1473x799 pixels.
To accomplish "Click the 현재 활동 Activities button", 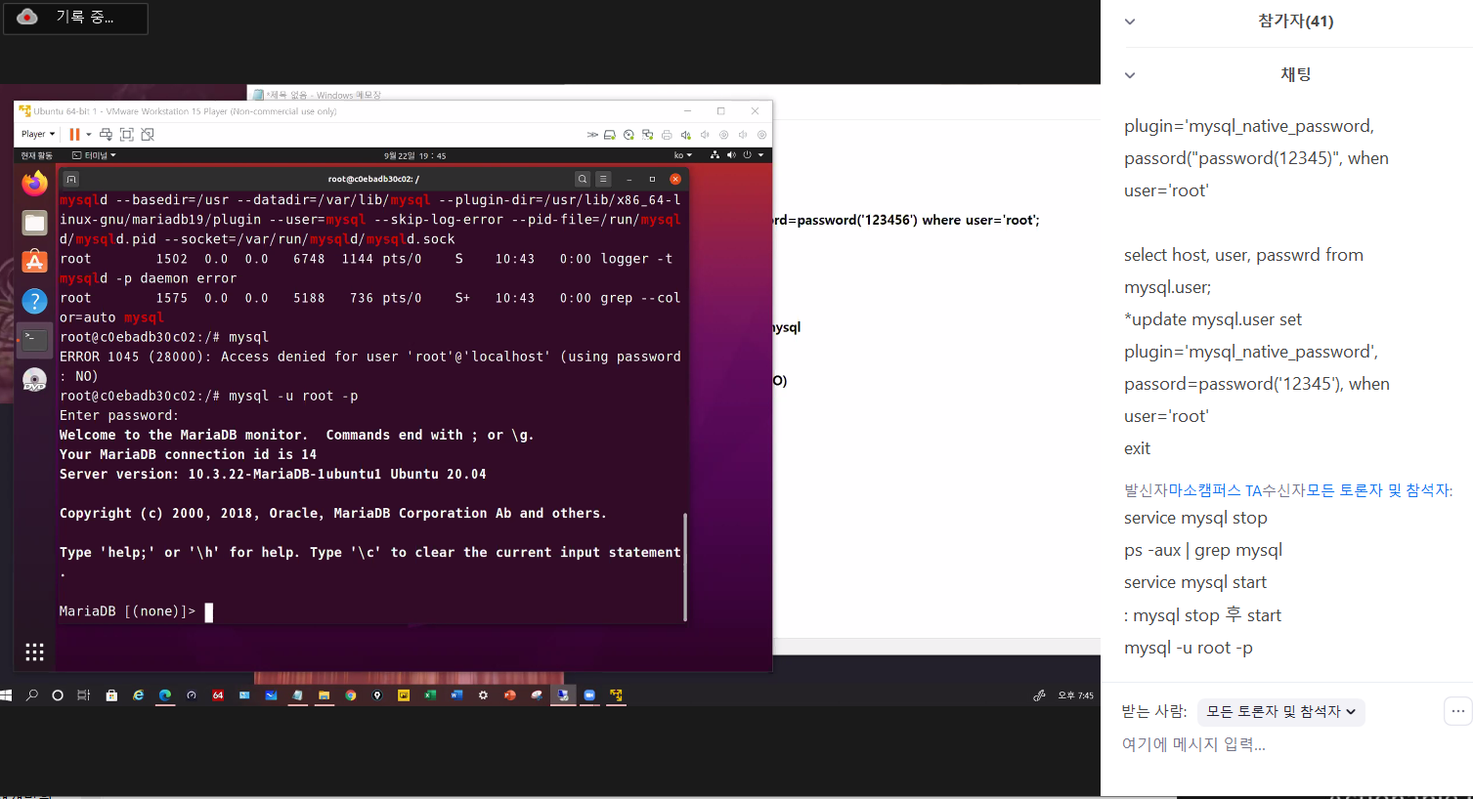I will 37,155.
